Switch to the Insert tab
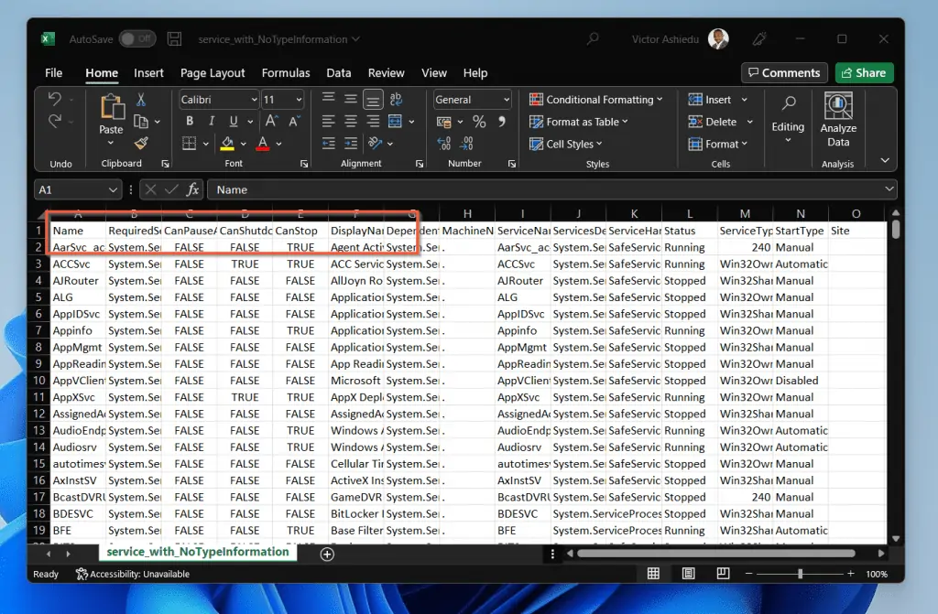Screen dimensions: 938x614 [x=148, y=73]
